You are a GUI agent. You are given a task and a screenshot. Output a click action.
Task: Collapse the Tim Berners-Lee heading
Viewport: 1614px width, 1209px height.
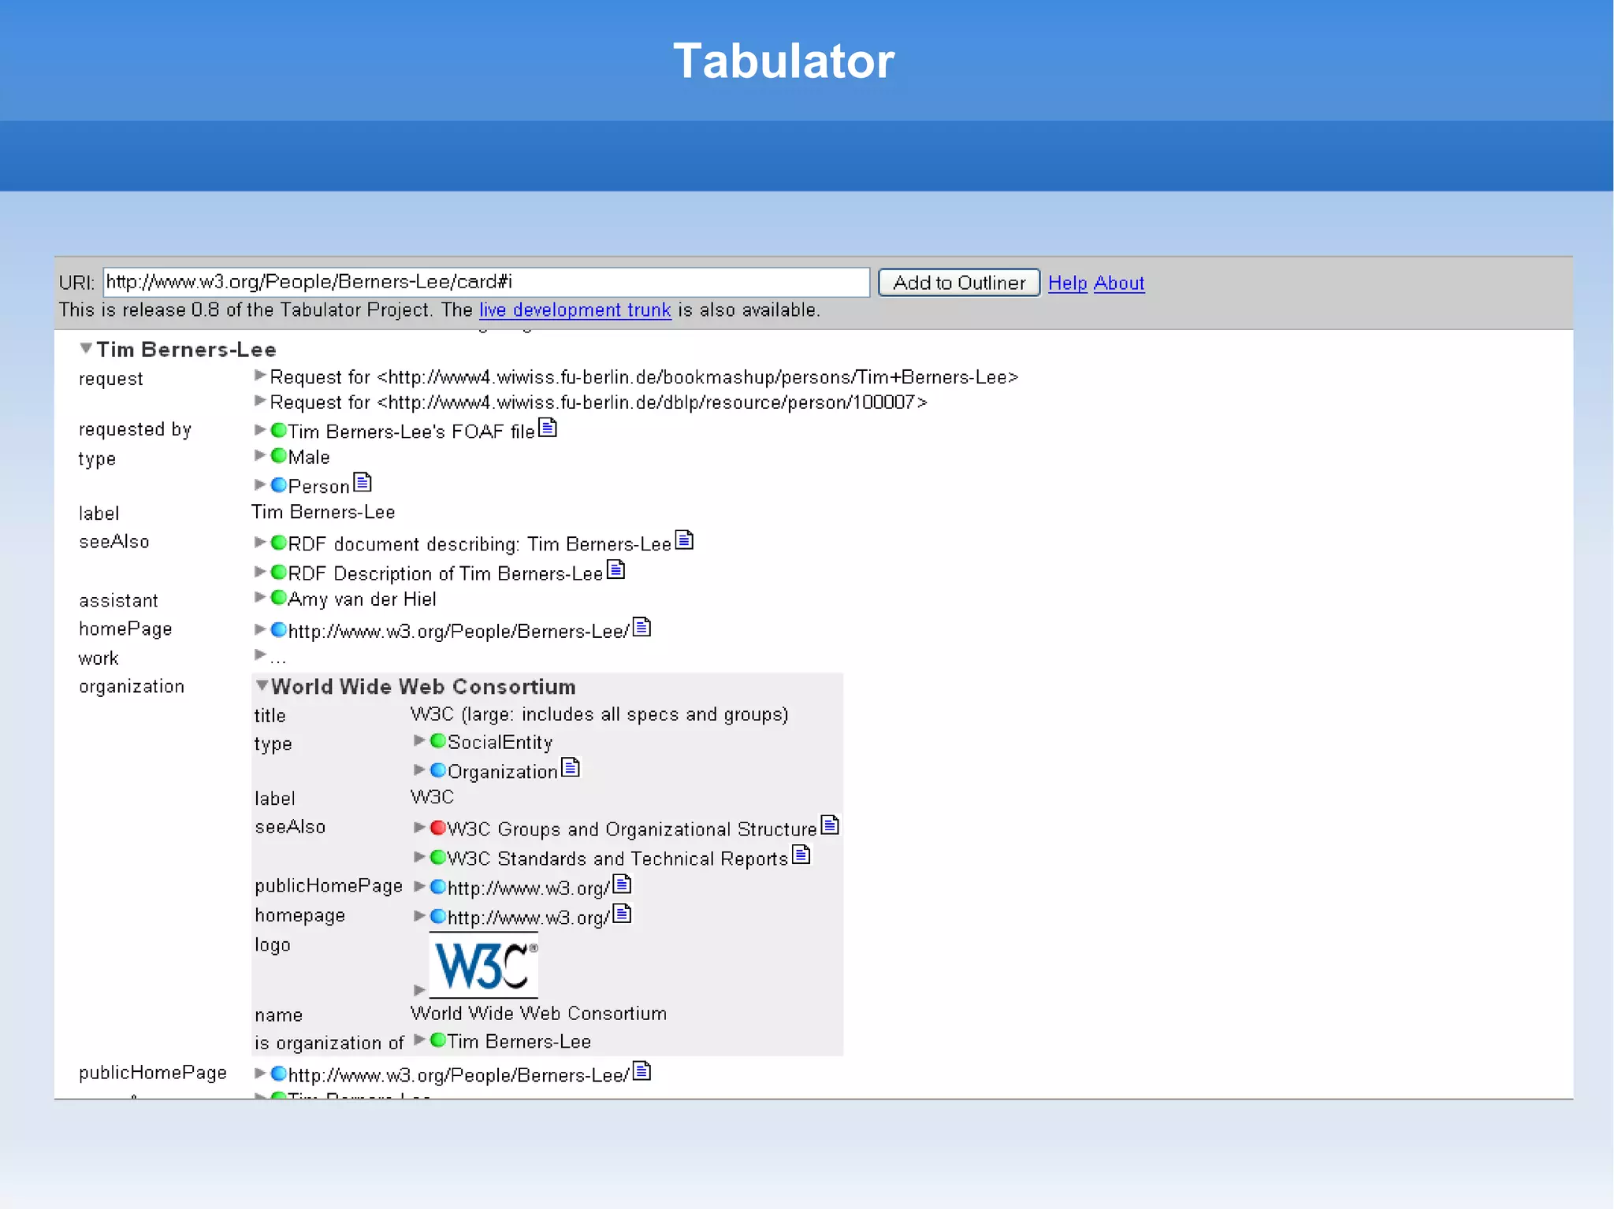(86, 347)
